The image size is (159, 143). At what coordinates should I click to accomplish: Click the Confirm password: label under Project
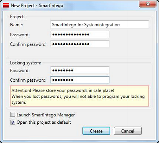(x=28, y=44)
